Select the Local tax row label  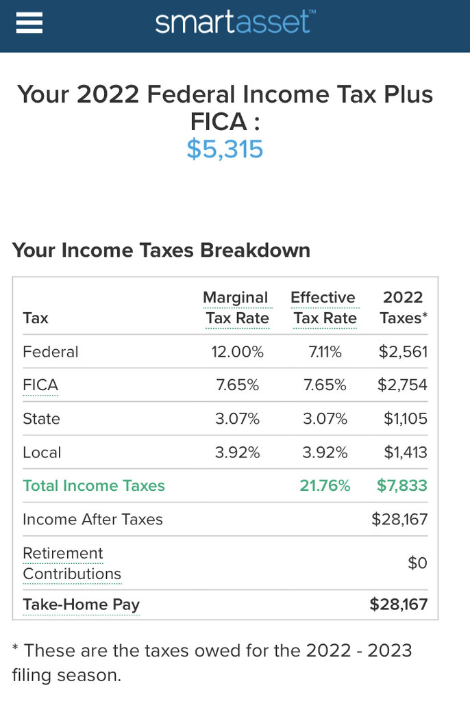tap(42, 453)
